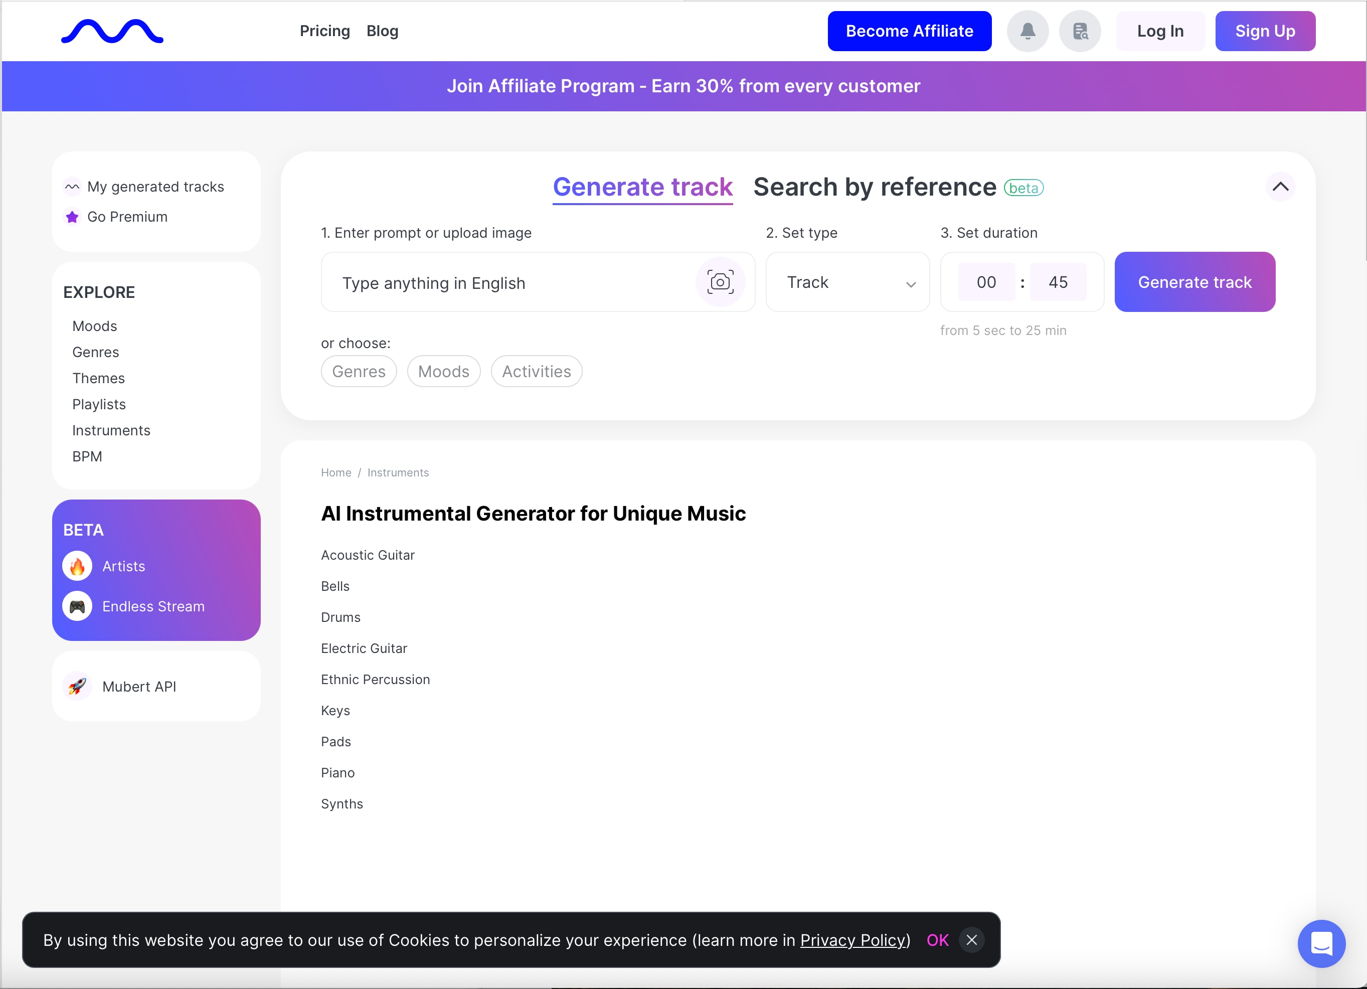This screenshot has height=989, width=1367.
Task: Open the notifications bell
Action: tap(1028, 31)
